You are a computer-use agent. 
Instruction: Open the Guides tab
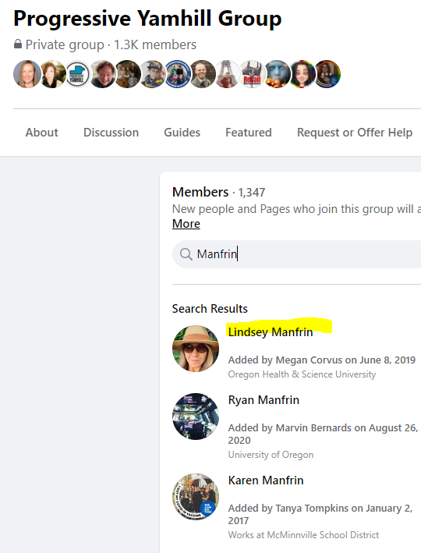pyautogui.click(x=182, y=133)
